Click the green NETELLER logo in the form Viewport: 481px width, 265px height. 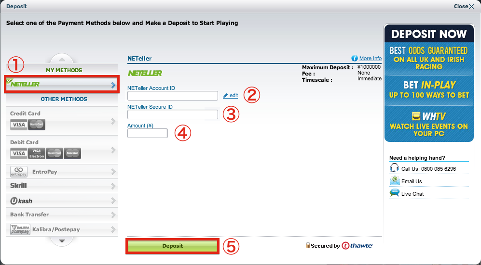tap(145, 74)
